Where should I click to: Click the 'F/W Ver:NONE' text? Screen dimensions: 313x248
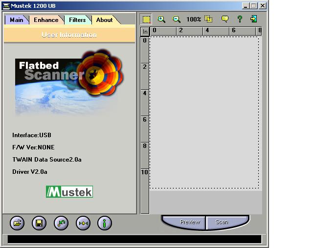tap(33, 147)
